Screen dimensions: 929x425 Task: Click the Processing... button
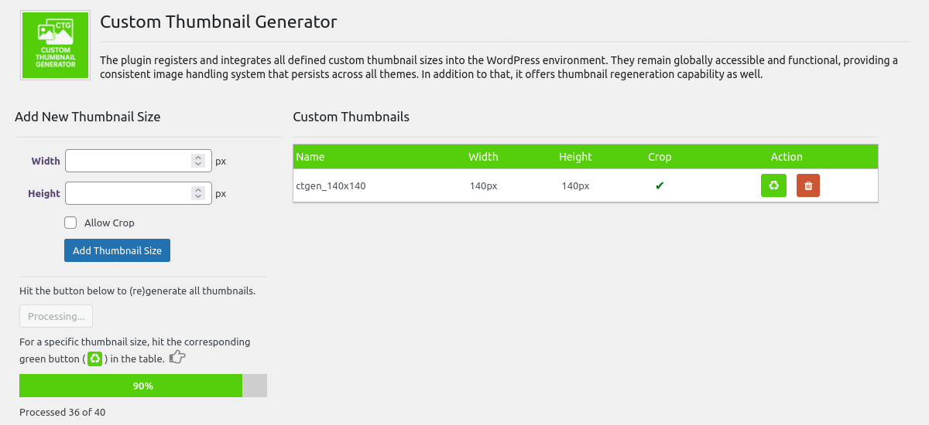tap(56, 316)
